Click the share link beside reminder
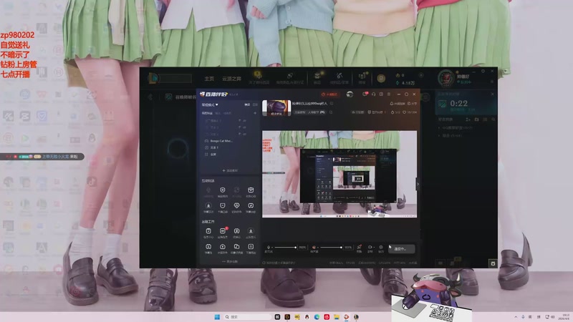Viewport: 573px width, 322px height. click(x=412, y=104)
